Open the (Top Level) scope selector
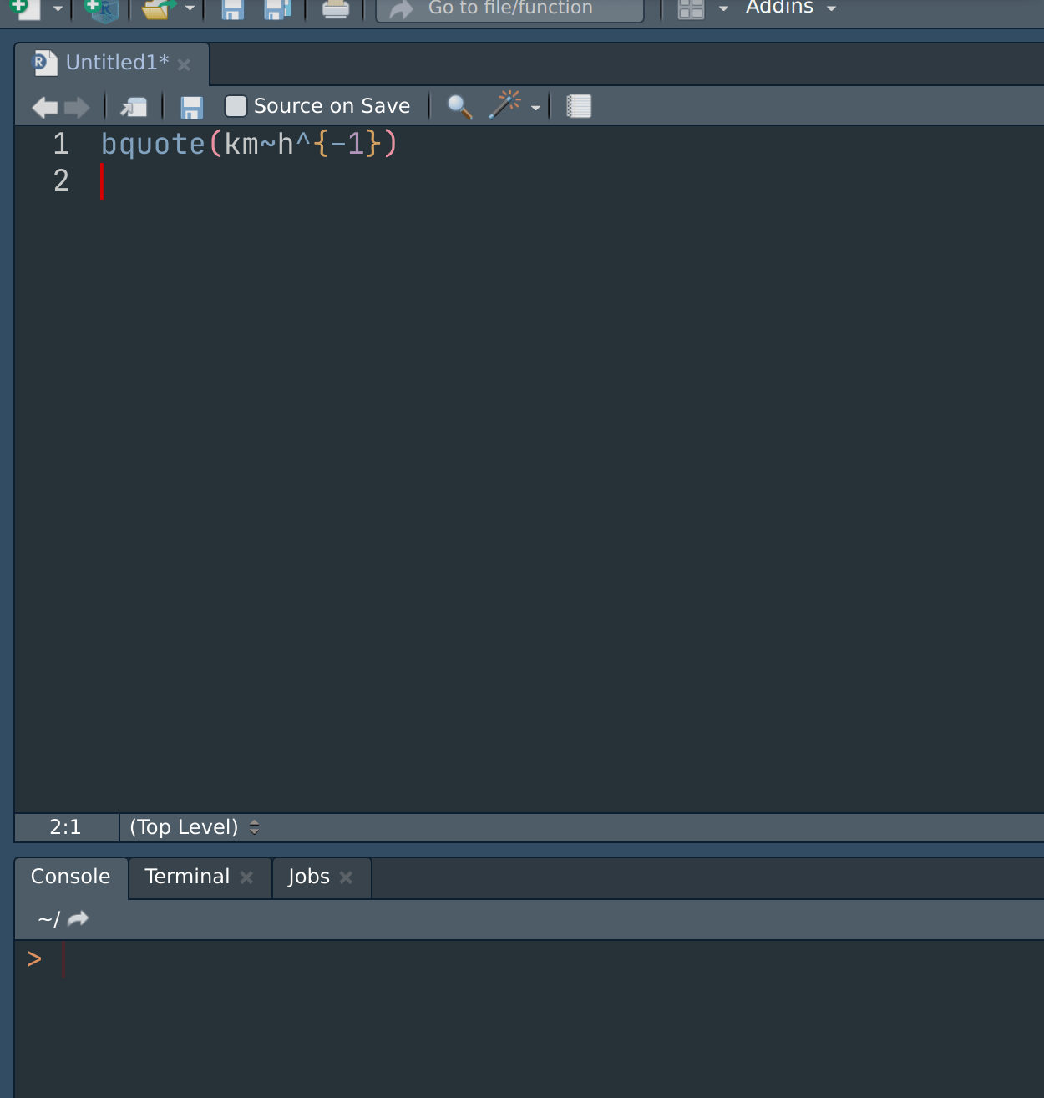This screenshot has width=1044, height=1098. pyautogui.click(x=192, y=827)
